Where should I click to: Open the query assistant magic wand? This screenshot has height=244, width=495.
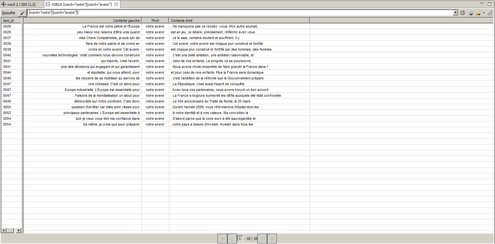click(22, 13)
